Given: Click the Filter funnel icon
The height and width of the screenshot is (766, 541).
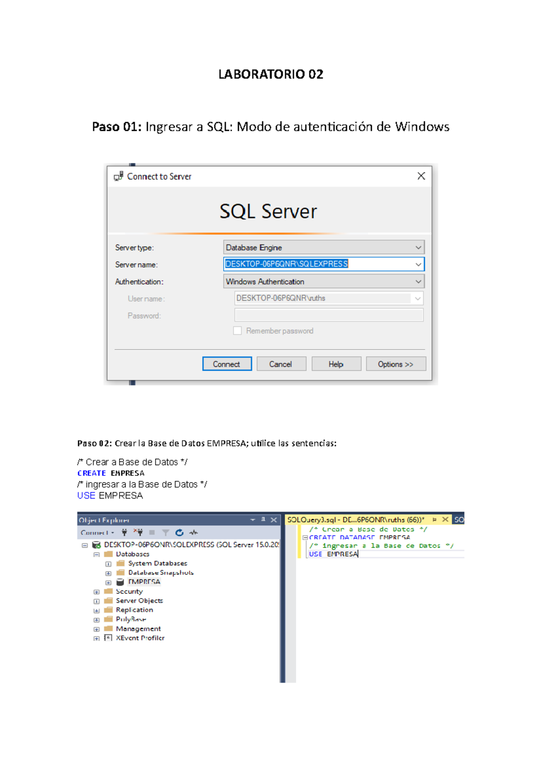Looking at the screenshot, I should coord(165,532).
